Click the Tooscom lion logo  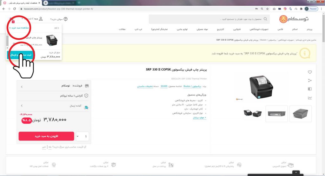[283, 19]
